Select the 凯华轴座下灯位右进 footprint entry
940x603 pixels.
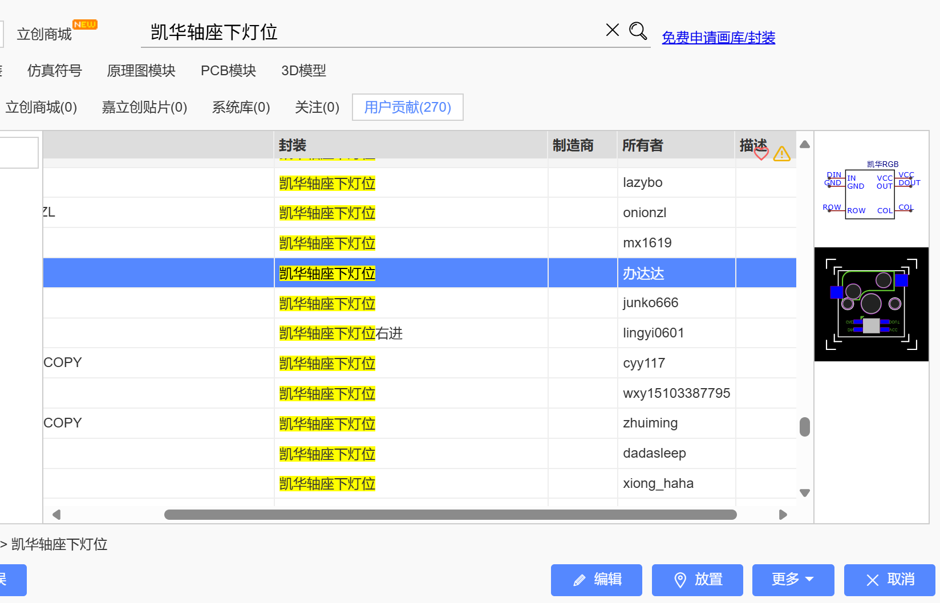coord(341,333)
